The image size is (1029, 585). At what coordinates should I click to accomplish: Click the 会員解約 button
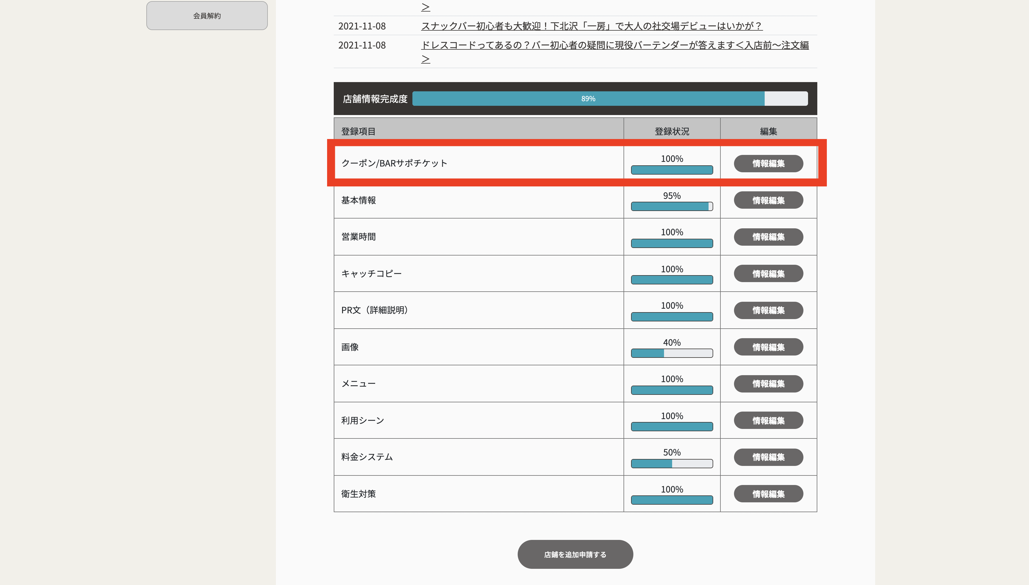206,16
